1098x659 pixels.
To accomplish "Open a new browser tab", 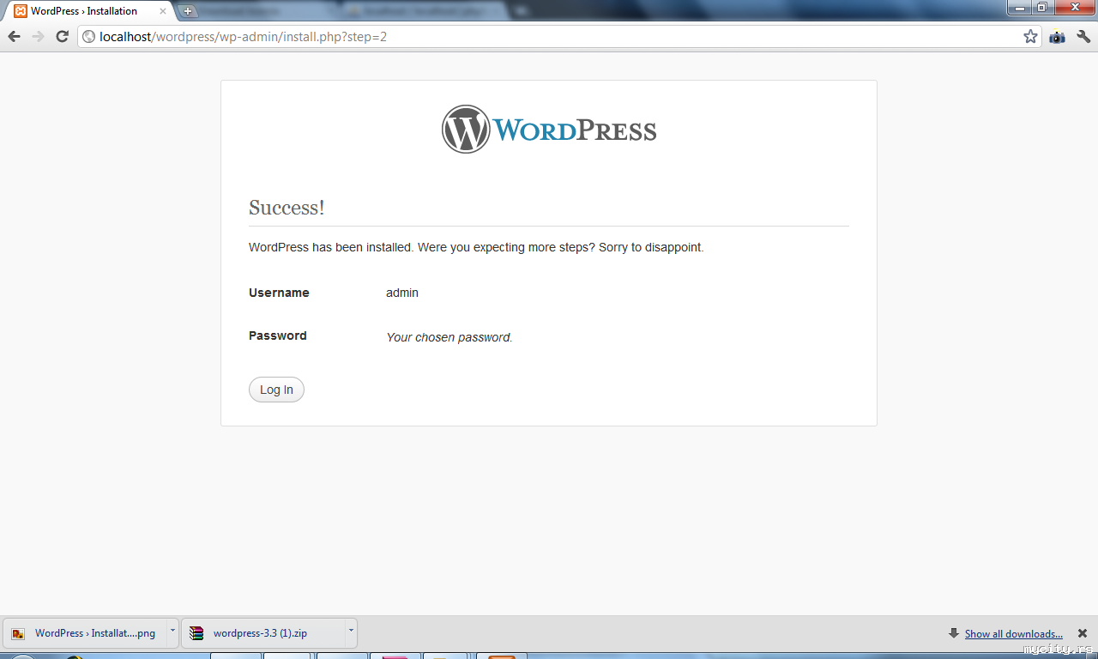I will pos(189,11).
